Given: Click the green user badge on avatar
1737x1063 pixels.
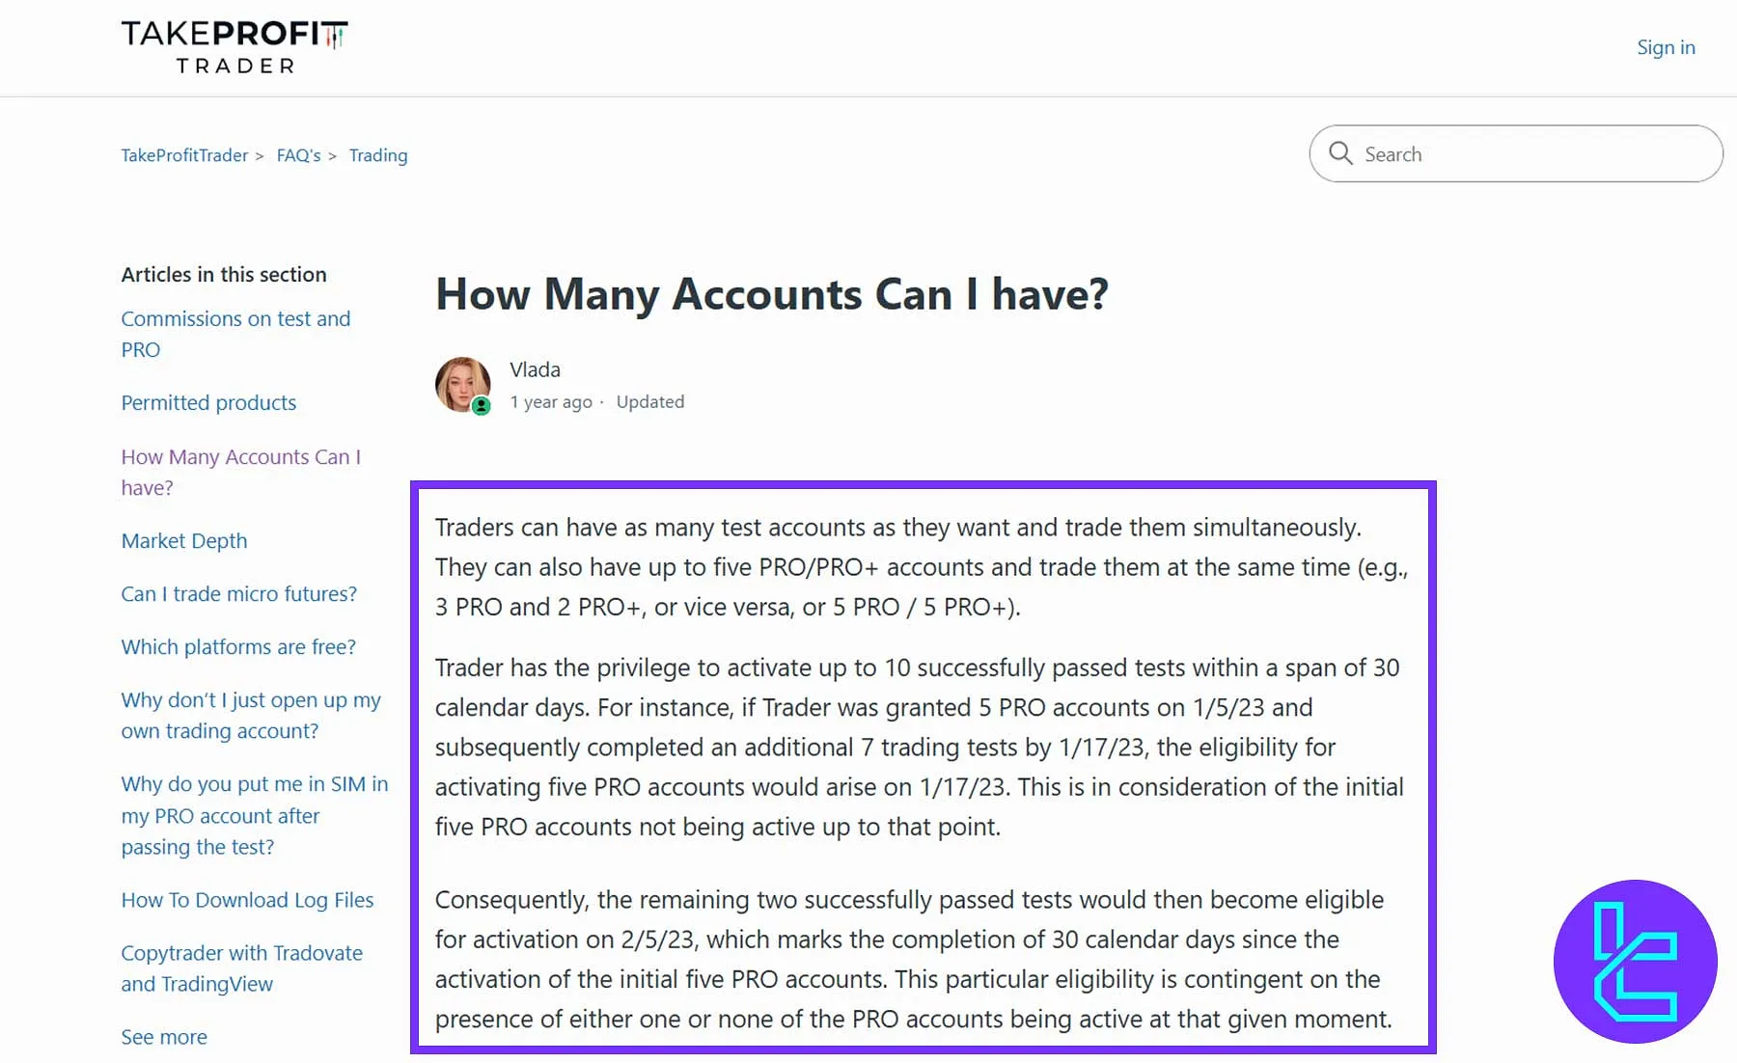Looking at the screenshot, I should (x=482, y=406).
